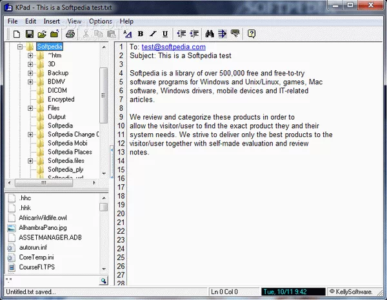Expand the BDMV folder
The image size is (387, 300).
tap(30, 82)
